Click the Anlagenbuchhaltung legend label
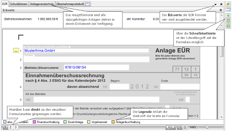The width and height of the screenshot is (233, 132). [128, 122]
